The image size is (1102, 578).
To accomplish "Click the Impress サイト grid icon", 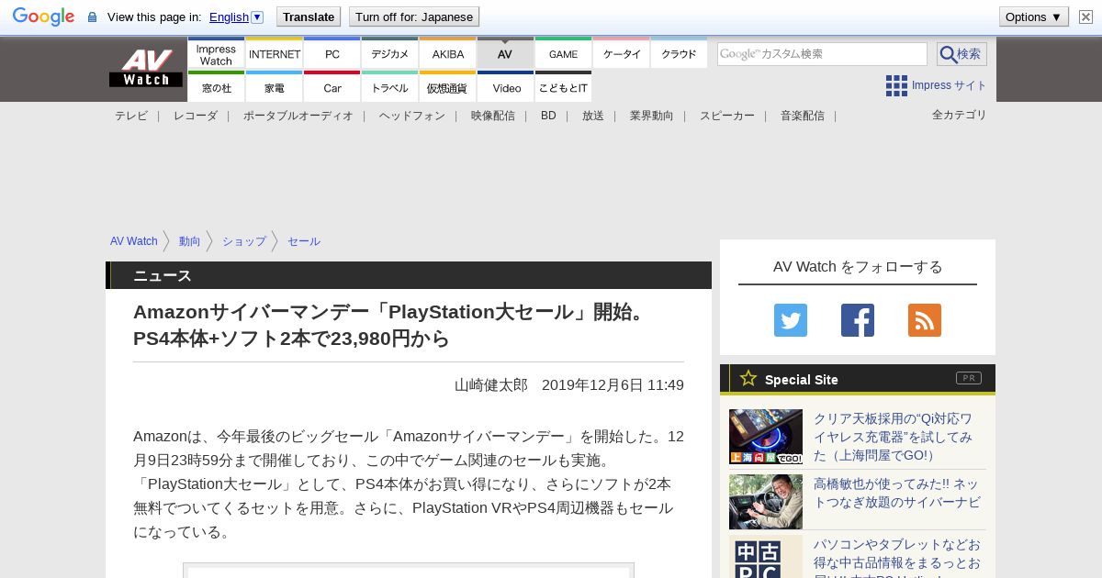I will pyautogui.click(x=896, y=85).
